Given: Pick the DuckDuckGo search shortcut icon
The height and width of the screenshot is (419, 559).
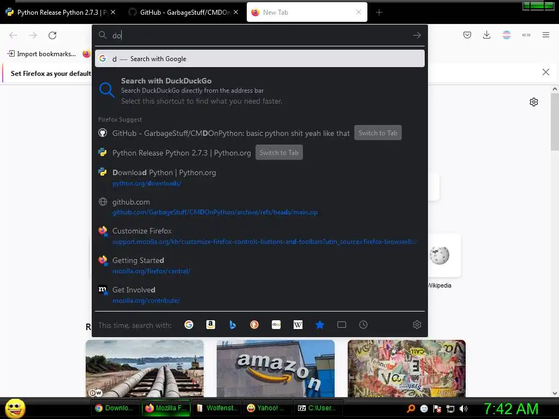Looking at the screenshot, I should (254, 325).
